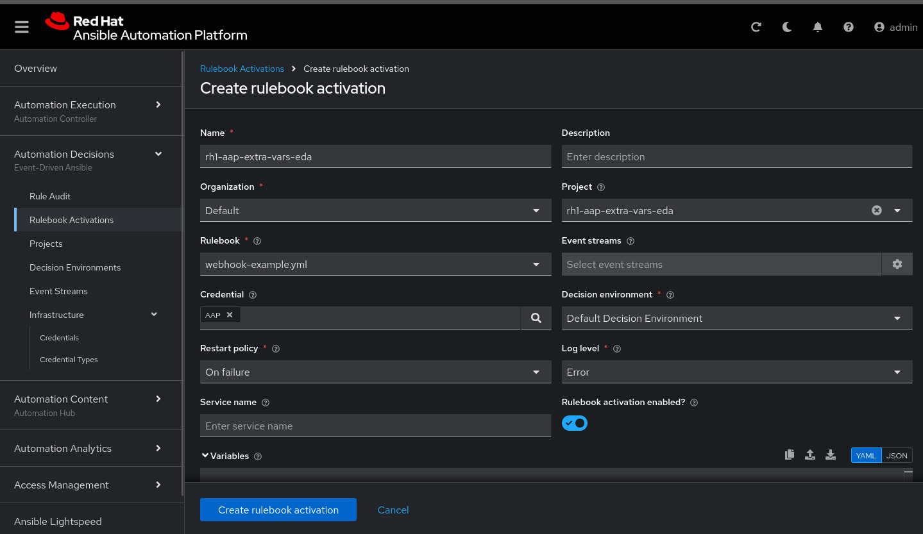This screenshot has width=923, height=534.
Task: Click the Cancel link
Action: (393, 510)
